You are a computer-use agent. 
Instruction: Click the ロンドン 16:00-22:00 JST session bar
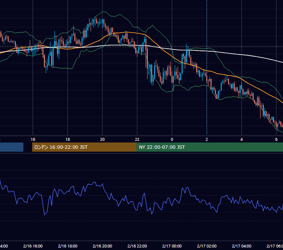84,147
